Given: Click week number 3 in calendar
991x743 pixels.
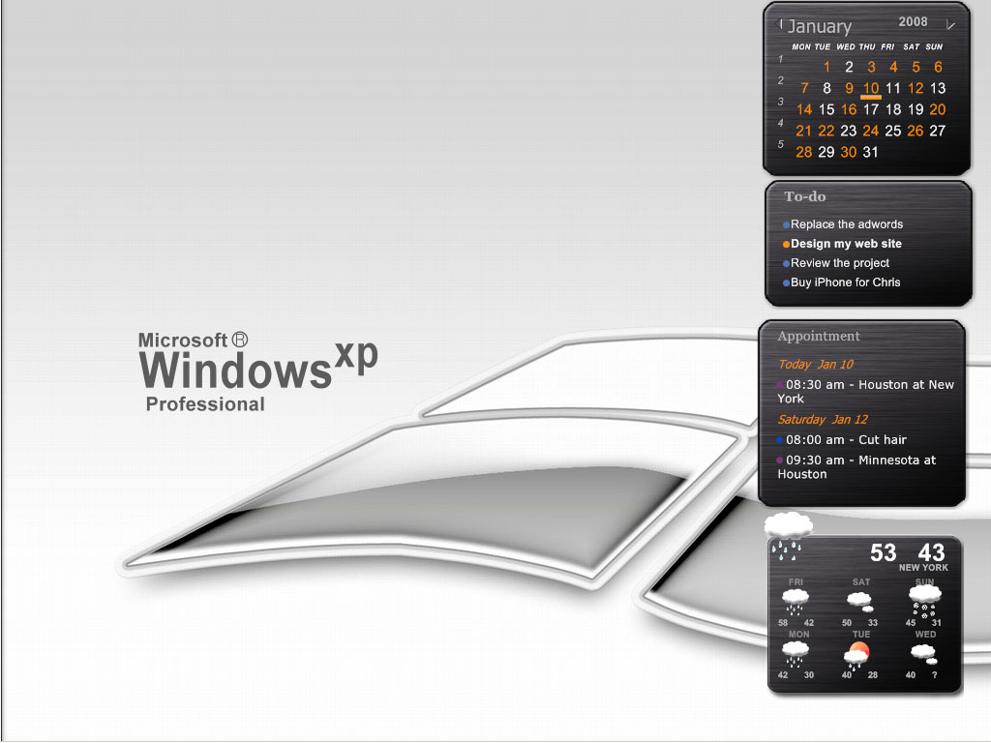Looking at the screenshot, I should pos(781,102).
